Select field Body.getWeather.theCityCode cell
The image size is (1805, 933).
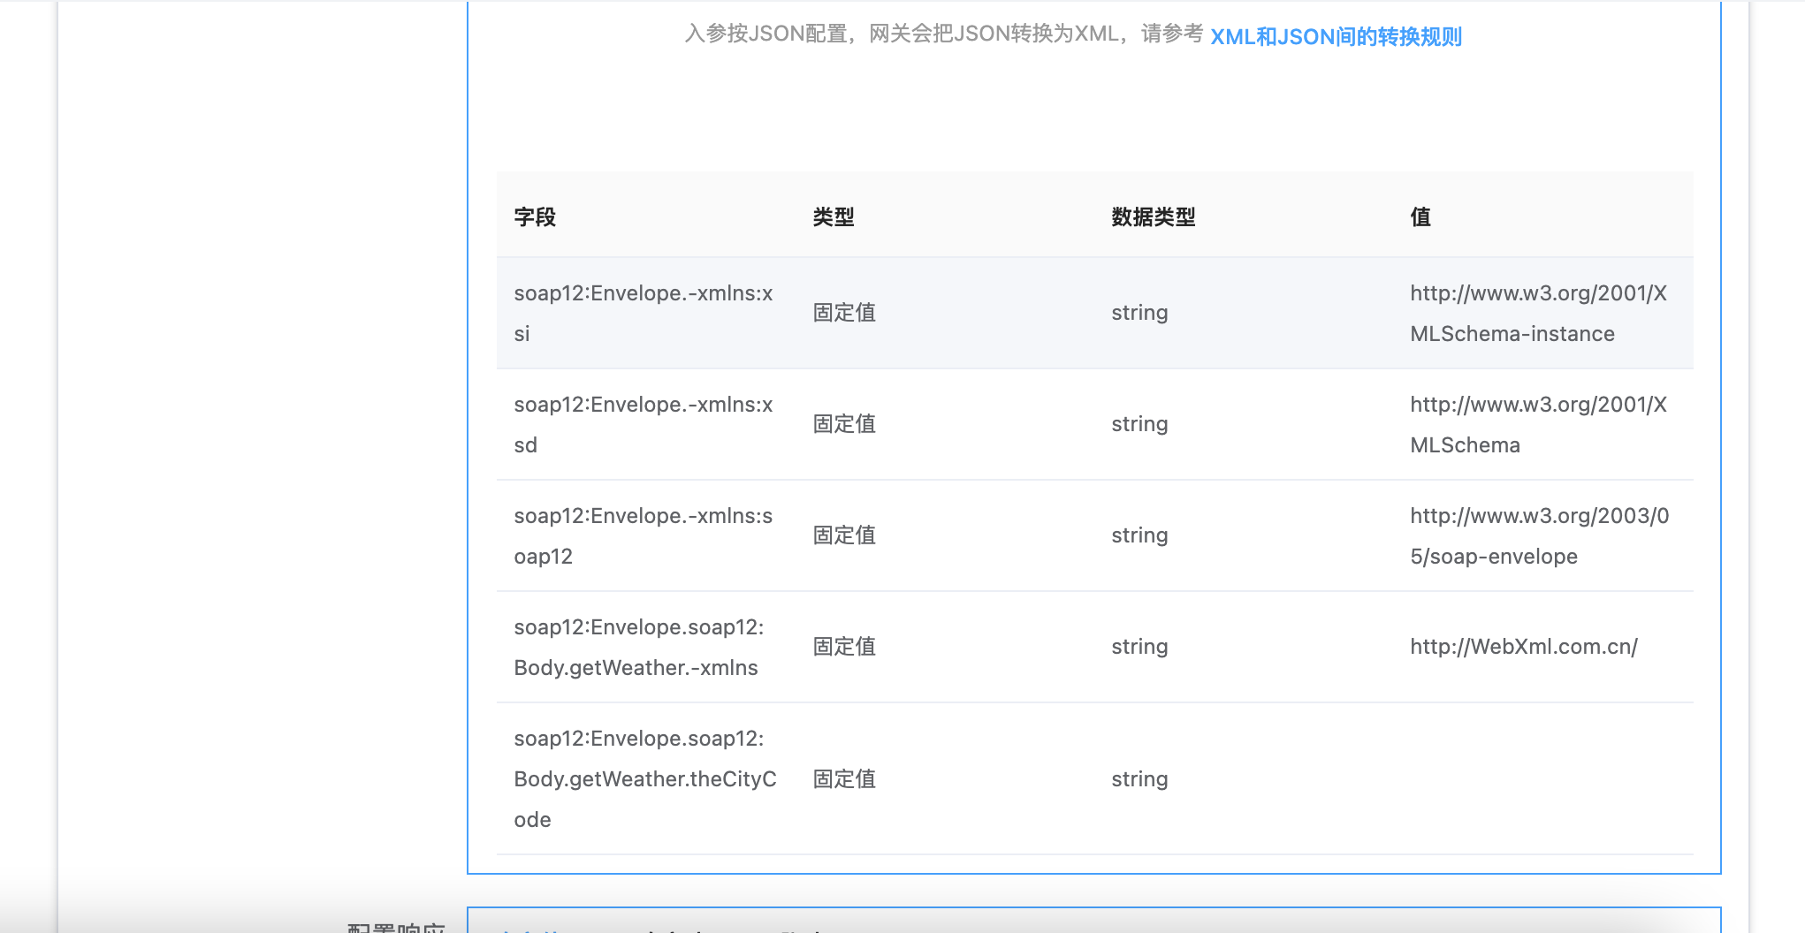tap(645, 778)
